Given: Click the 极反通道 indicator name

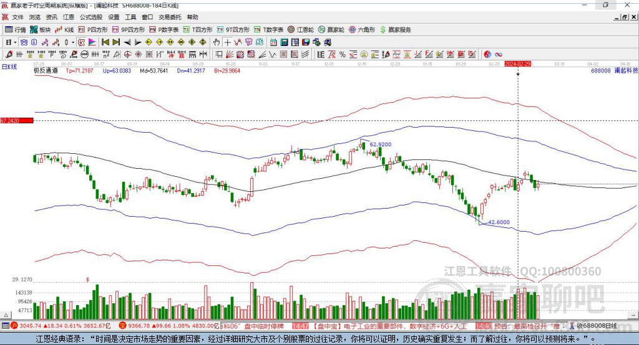Looking at the screenshot, I should (x=46, y=71).
